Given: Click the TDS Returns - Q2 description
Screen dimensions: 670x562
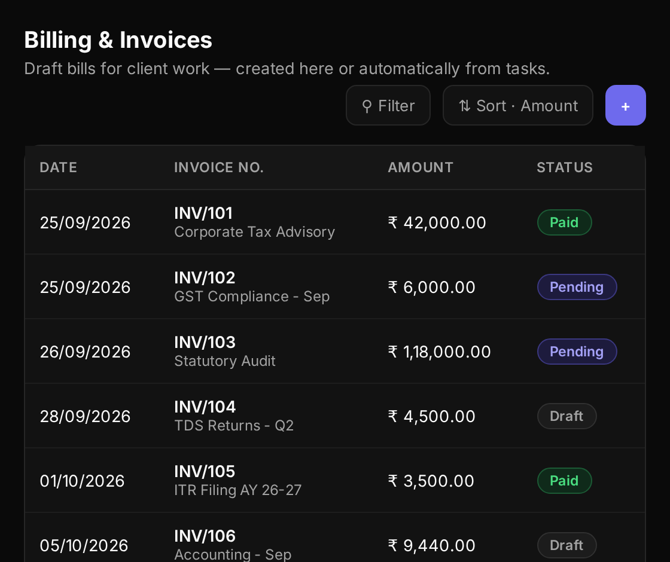Looking at the screenshot, I should point(234,425).
